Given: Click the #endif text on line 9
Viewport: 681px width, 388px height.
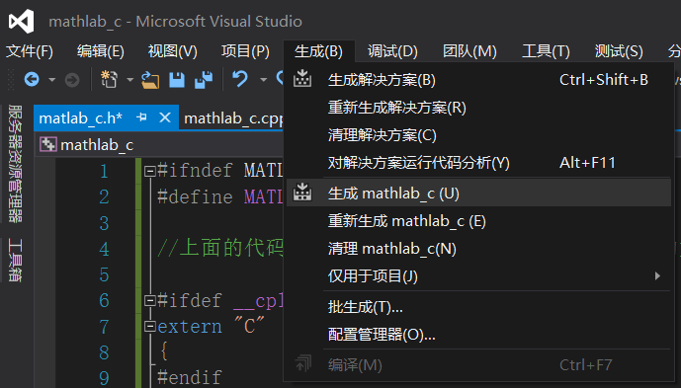Looking at the screenshot, I should coord(190,377).
